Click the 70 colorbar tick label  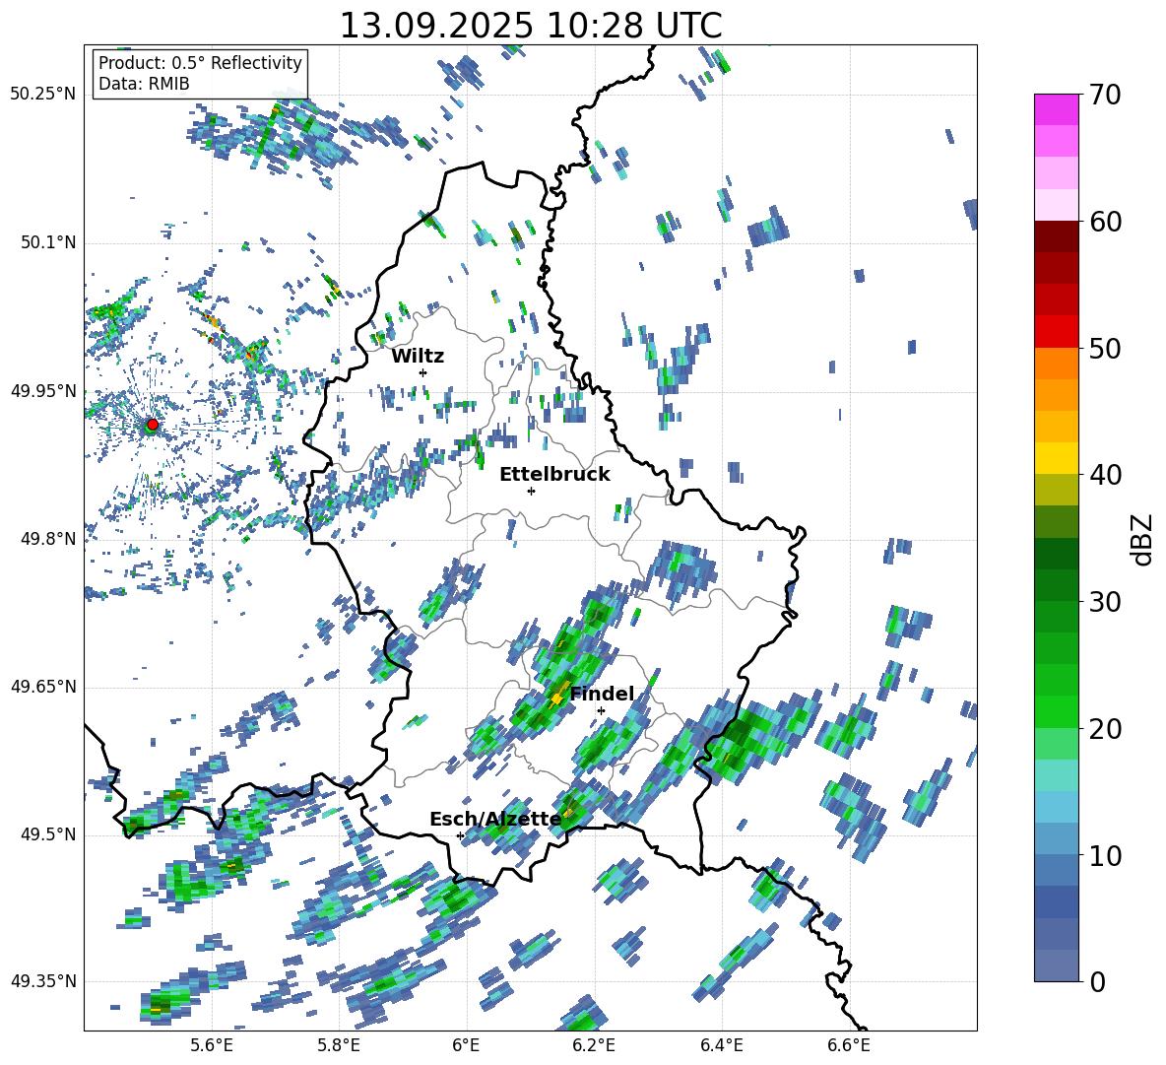1105,95
